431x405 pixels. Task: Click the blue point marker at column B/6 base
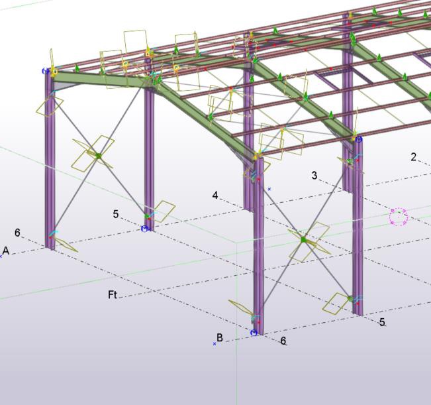(254, 333)
